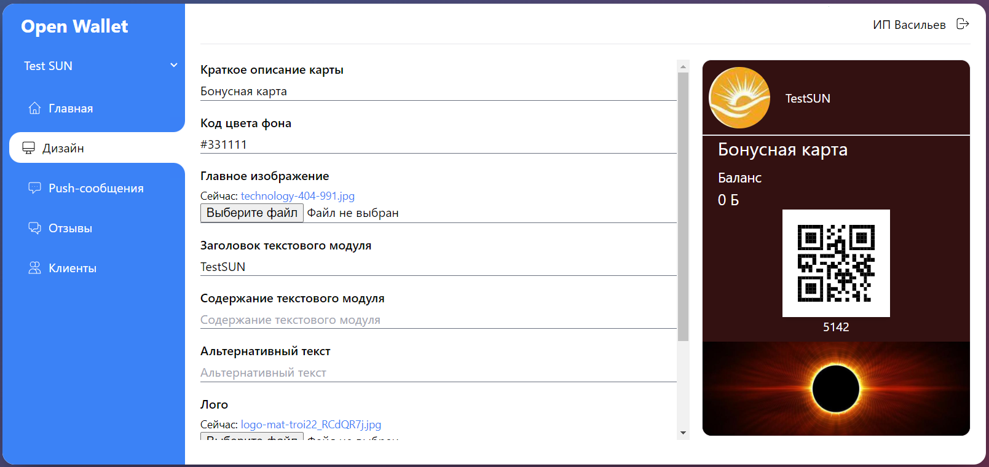The width and height of the screenshot is (989, 467).
Task: Click the background color code field #331111
Action: pyautogui.click(x=438, y=144)
